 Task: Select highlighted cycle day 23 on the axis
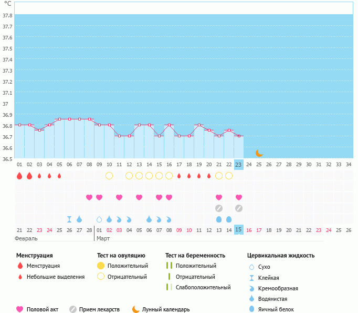point(239,165)
